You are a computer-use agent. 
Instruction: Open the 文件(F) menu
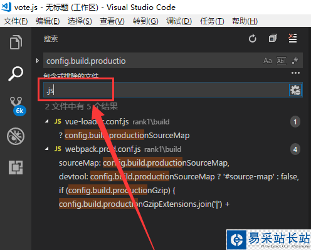[x=16, y=21]
